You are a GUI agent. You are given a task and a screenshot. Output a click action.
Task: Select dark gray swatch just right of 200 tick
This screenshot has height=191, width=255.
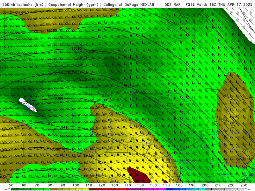click(208, 189)
